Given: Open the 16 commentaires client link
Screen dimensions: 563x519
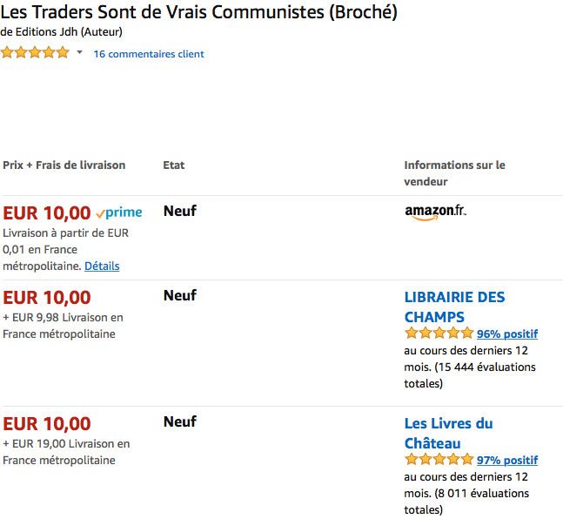Looking at the screenshot, I should pos(149,54).
